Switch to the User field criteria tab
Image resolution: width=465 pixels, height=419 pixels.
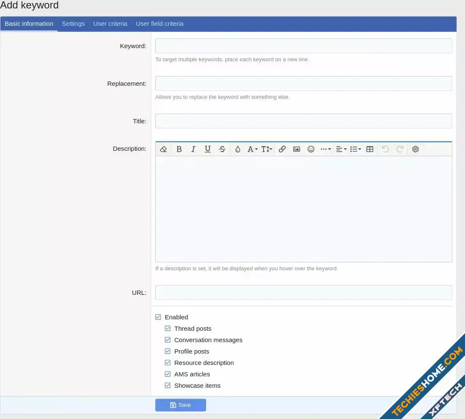(x=160, y=24)
